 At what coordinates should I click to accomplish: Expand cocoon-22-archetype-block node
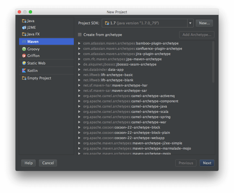point(79,127)
